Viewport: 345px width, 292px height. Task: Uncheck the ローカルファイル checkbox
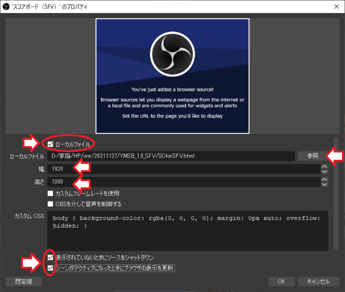50,144
